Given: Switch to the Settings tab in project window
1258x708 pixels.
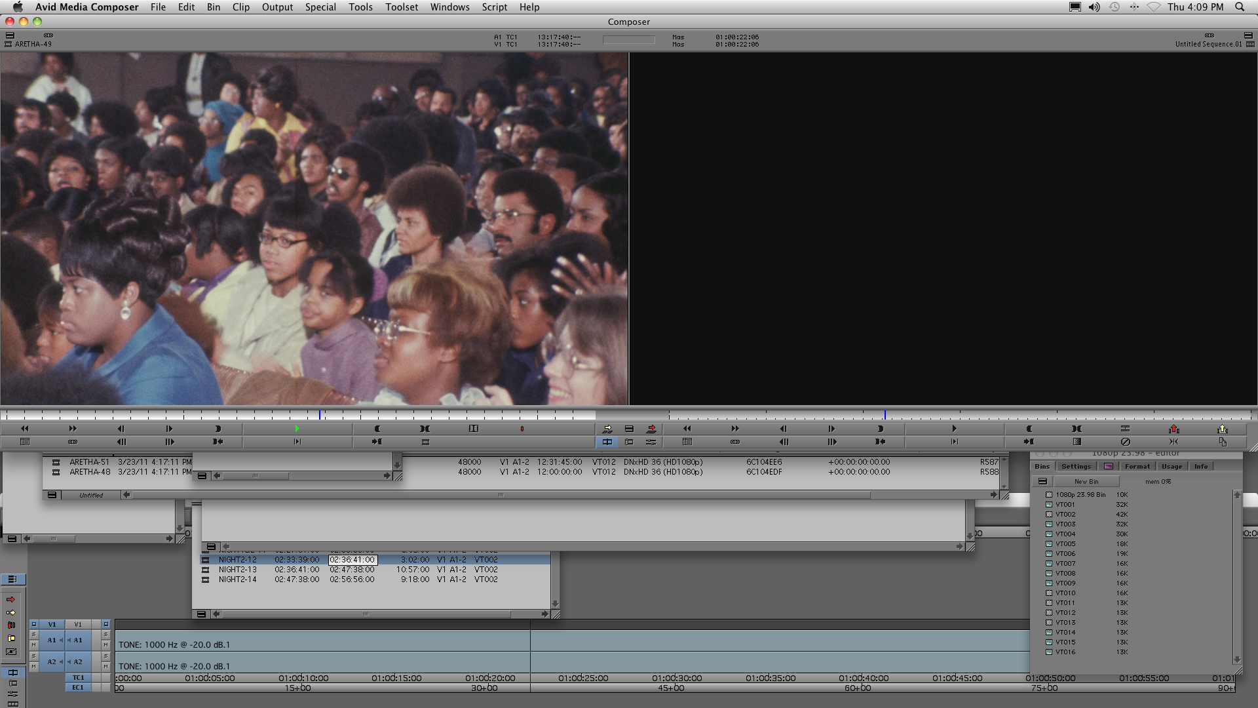Looking at the screenshot, I should tap(1076, 467).
